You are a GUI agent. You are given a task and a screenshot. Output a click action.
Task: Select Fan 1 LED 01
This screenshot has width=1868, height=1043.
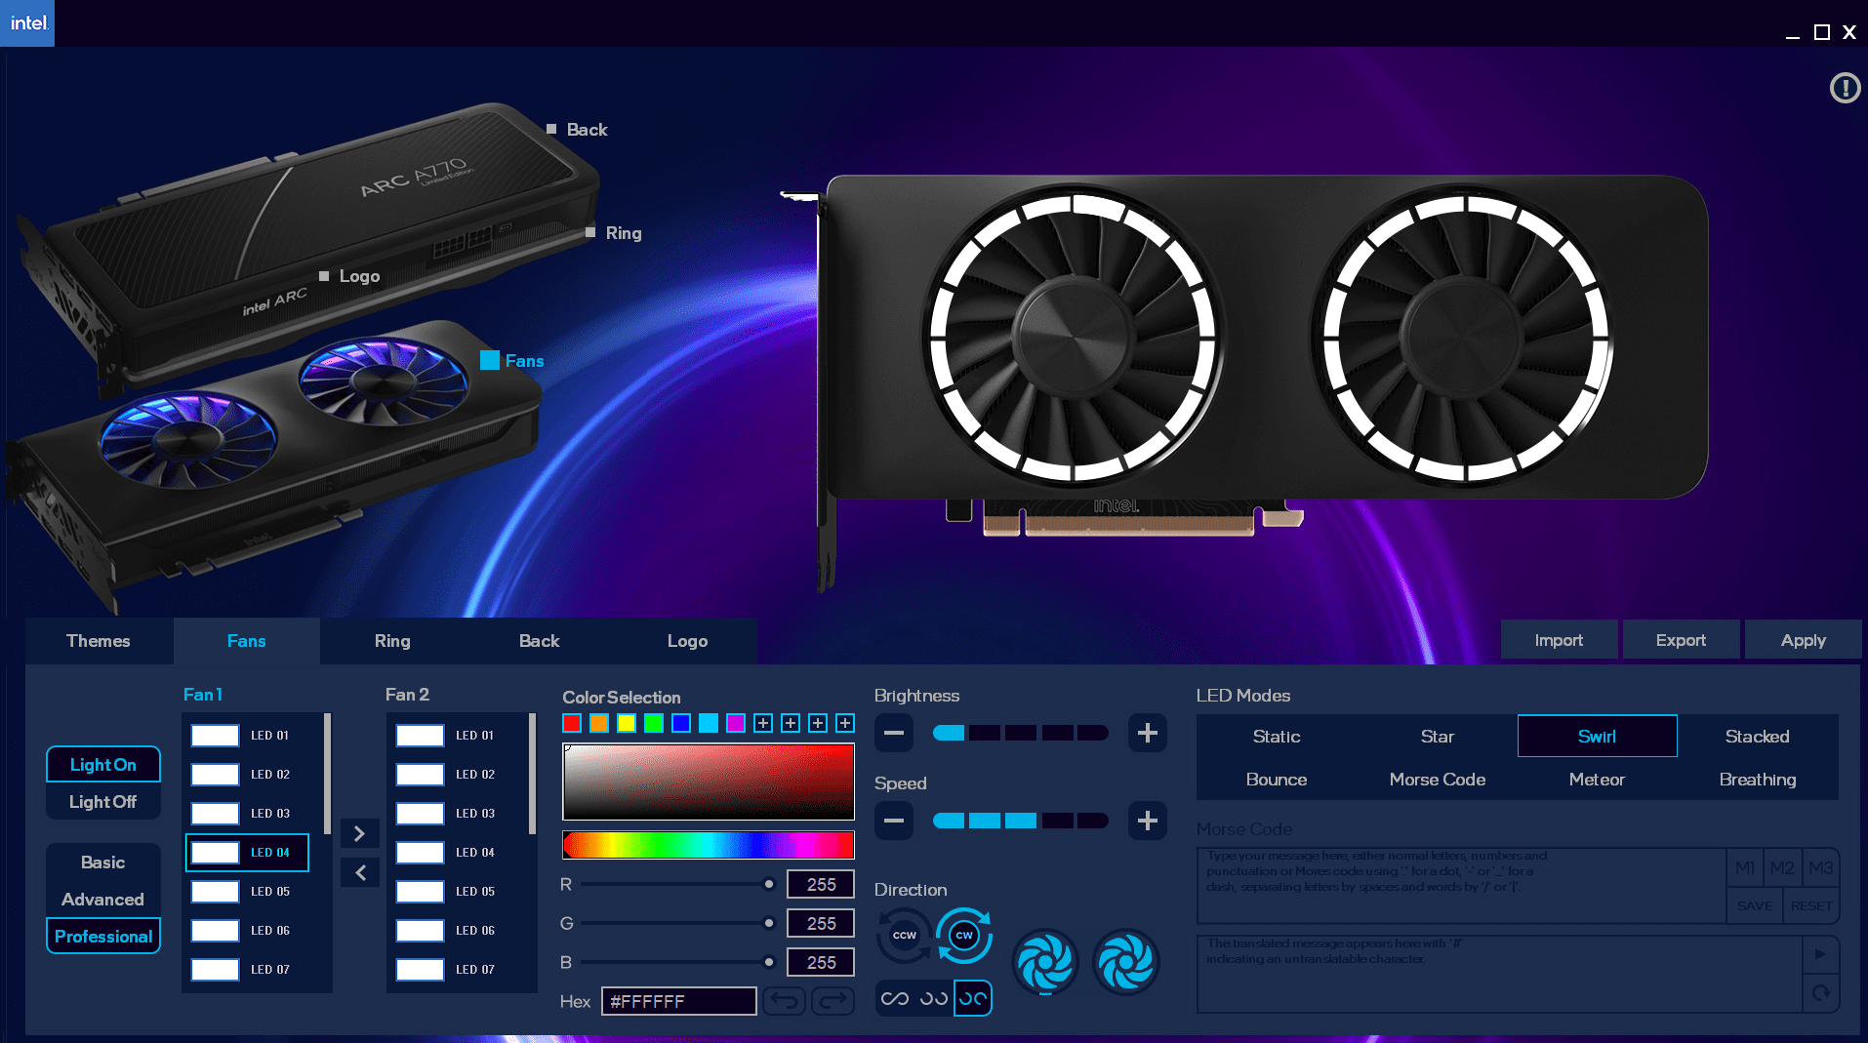[247, 736]
